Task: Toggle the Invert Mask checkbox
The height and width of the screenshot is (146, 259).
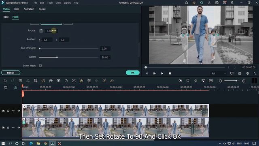Action: click(x=40, y=66)
